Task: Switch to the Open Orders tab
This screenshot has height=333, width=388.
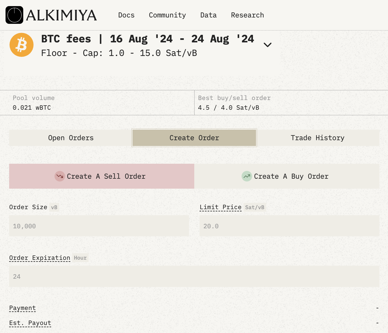Action: click(71, 138)
